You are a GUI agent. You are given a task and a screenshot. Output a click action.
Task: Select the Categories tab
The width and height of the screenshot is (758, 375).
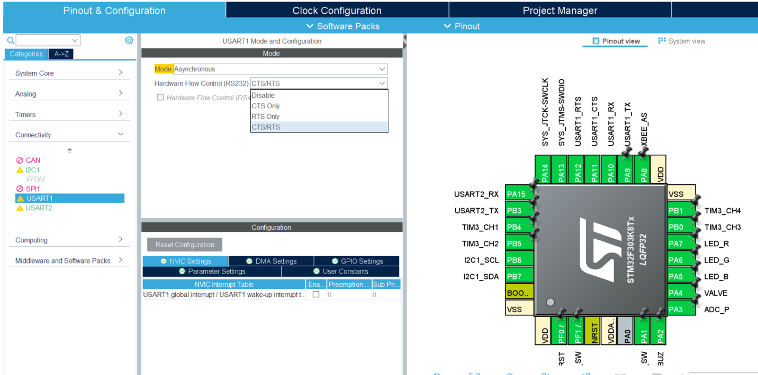click(x=26, y=54)
